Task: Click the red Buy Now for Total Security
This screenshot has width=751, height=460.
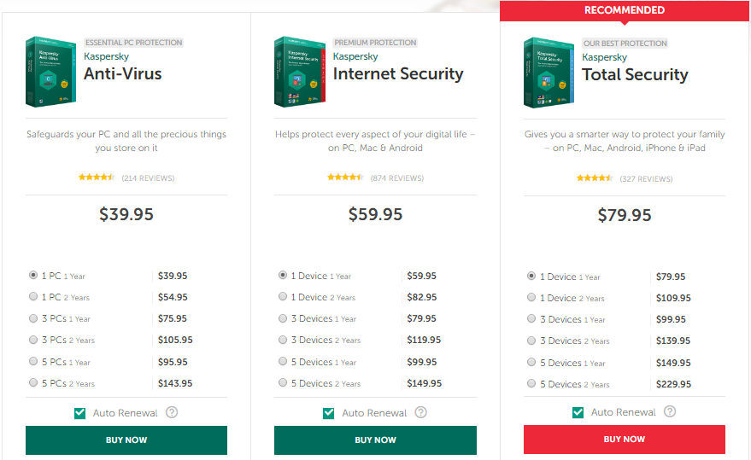Action: [624, 439]
